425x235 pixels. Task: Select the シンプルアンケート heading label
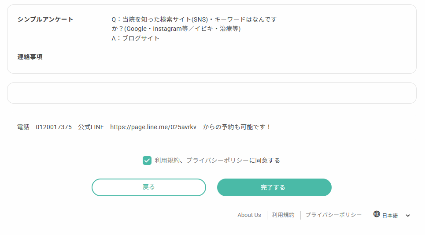pyautogui.click(x=45, y=19)
